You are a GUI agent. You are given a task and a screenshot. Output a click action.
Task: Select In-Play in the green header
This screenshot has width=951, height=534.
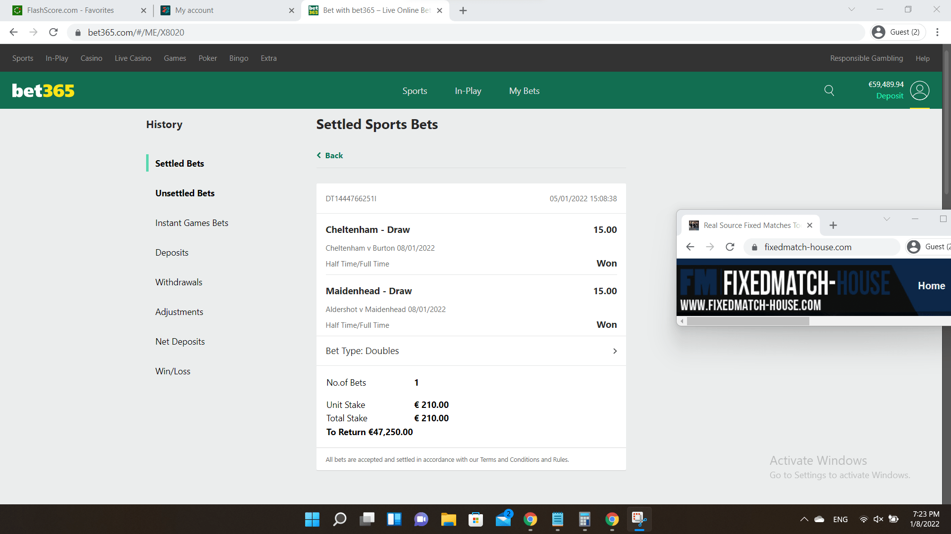pos(468,91)
